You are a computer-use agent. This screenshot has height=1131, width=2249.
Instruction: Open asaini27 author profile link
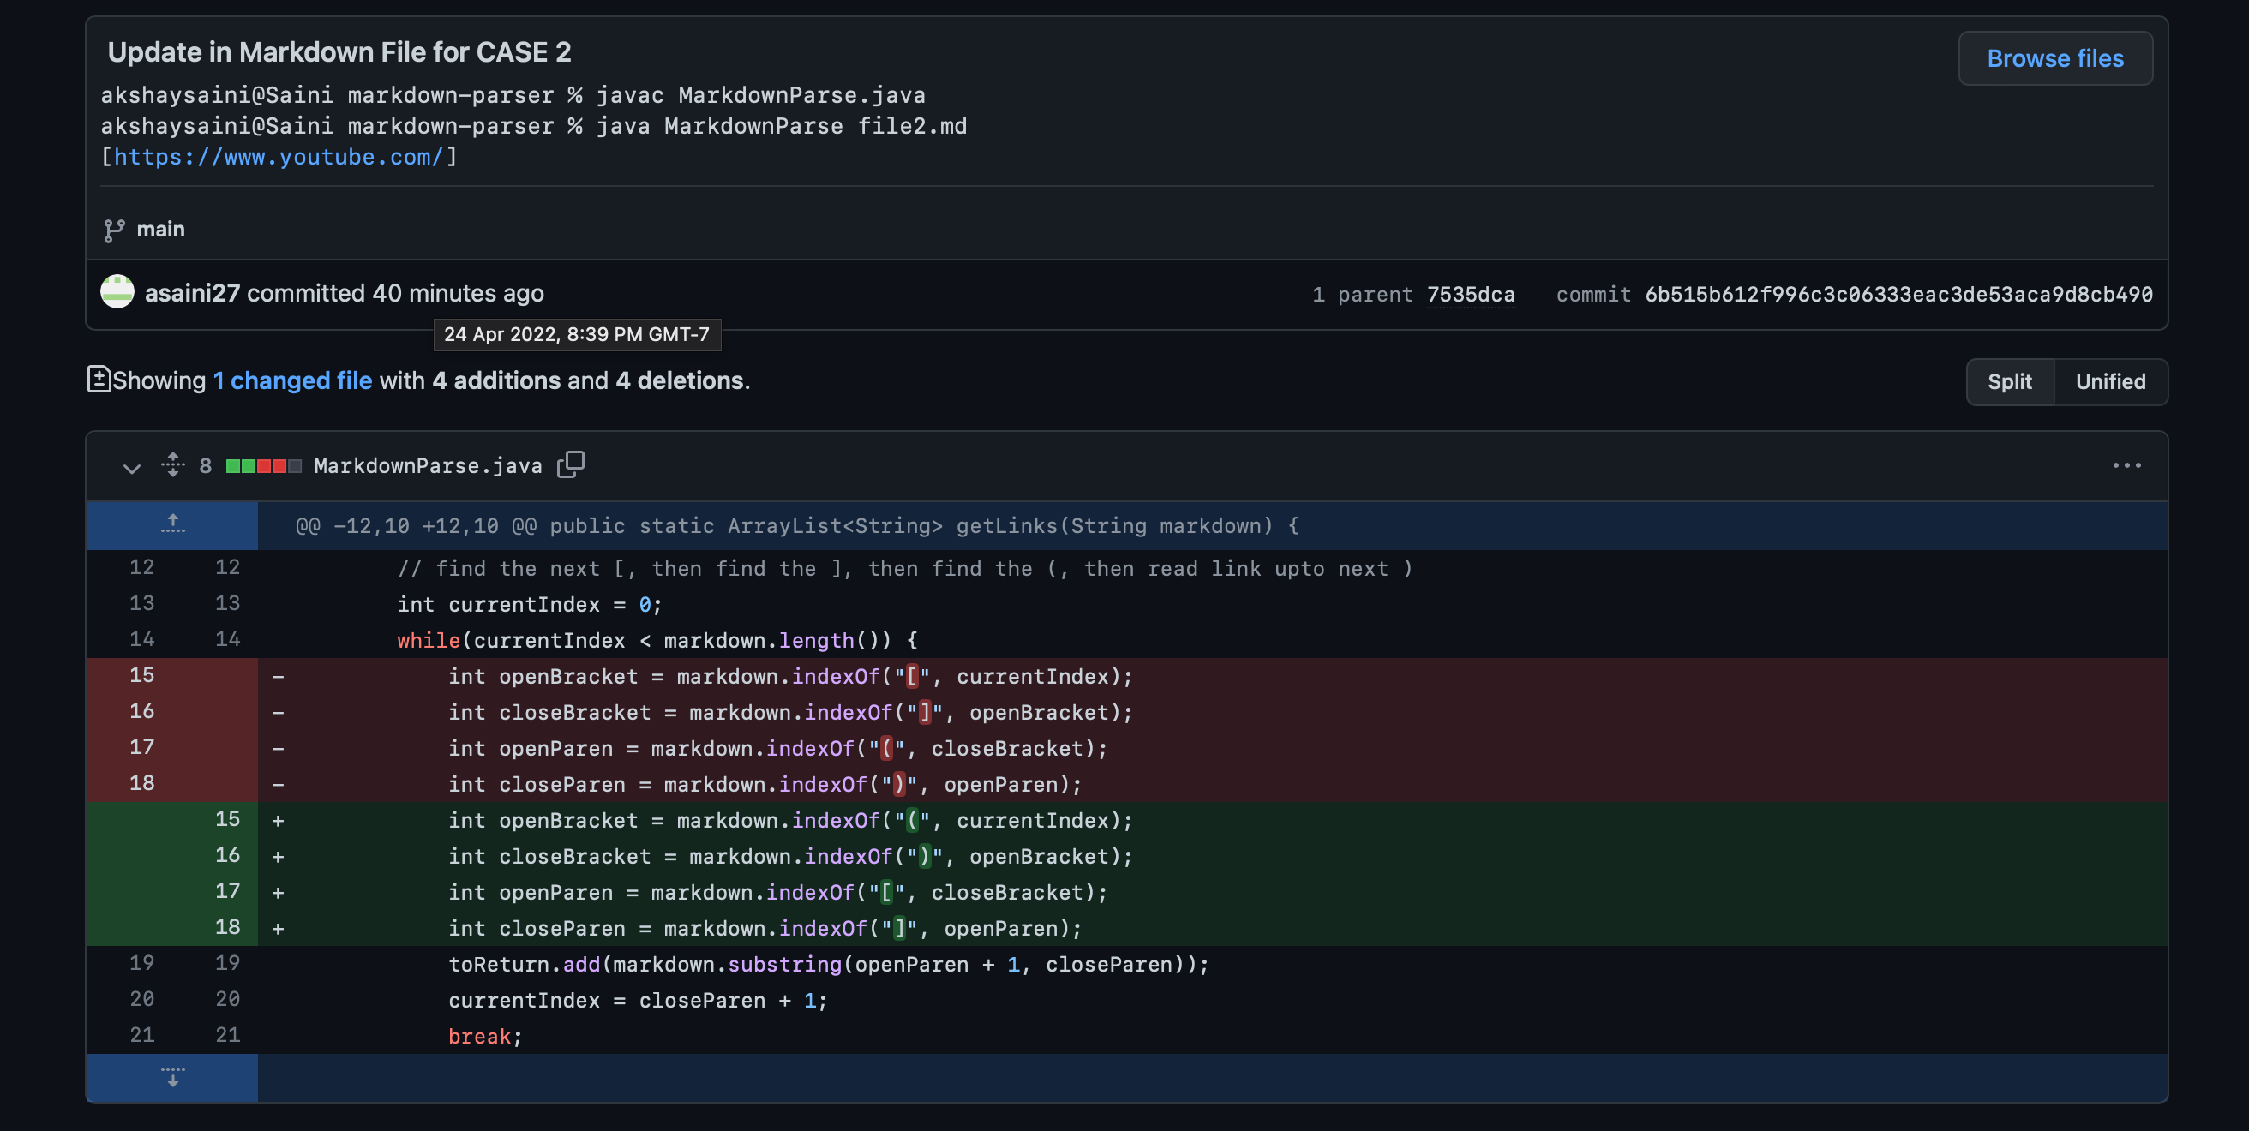[x=192, y=293]
